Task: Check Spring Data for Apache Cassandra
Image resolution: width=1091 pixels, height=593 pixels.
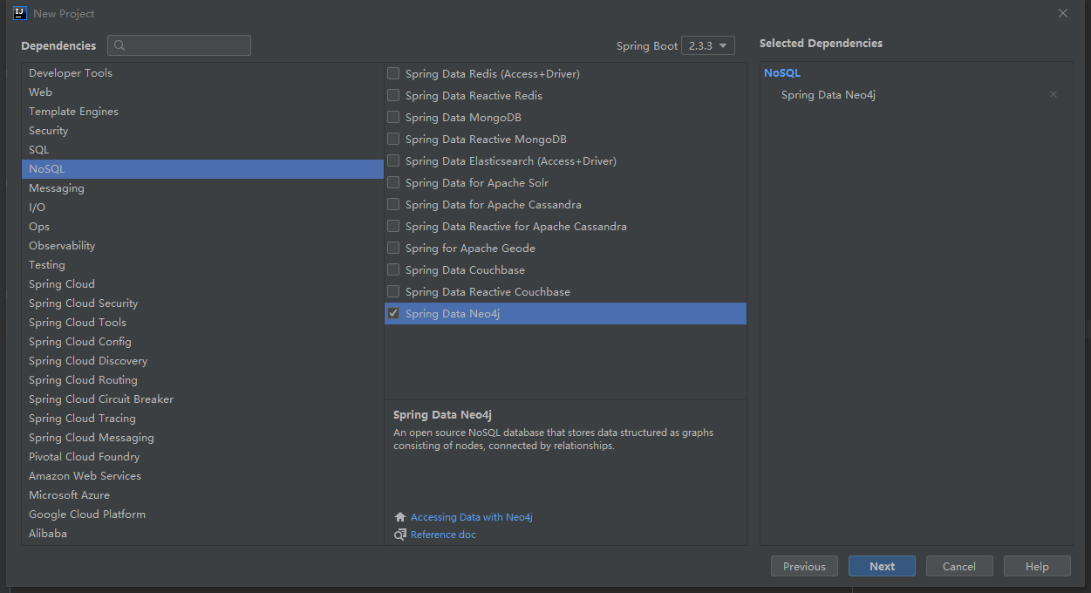Action: (x=392, y=204)
